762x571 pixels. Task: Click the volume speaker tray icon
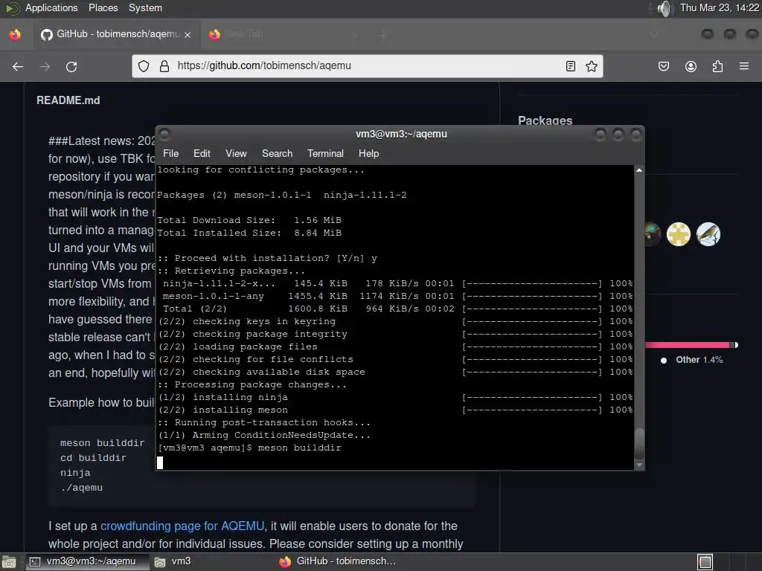click(x=664, y=8)
